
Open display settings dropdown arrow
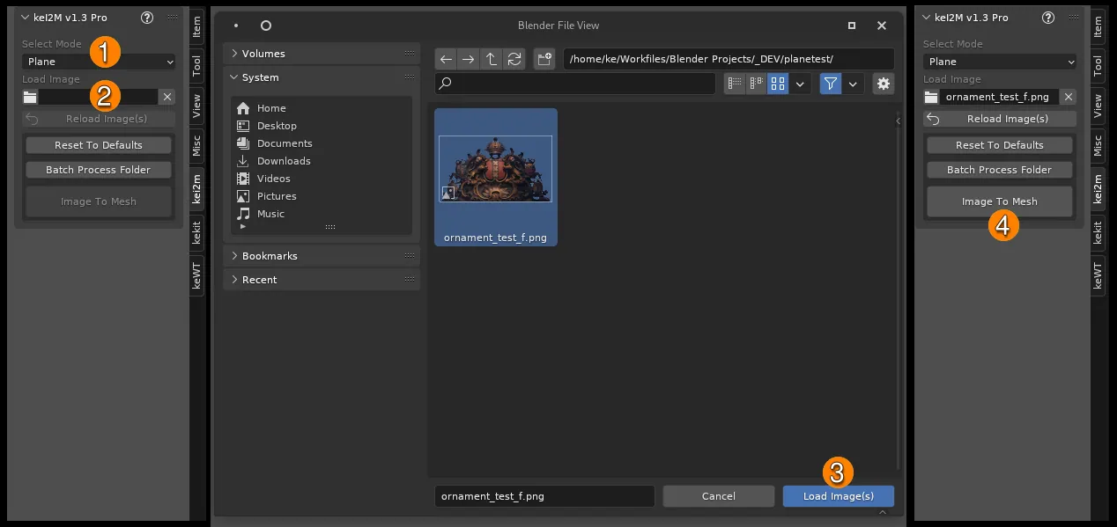point(800,84)
